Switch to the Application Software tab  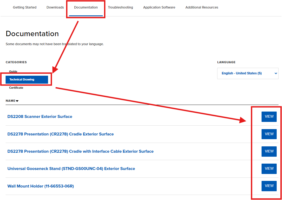pos(159,7)
